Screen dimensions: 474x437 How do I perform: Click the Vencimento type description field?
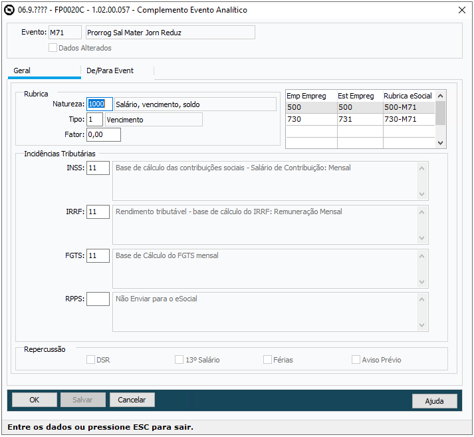[154, 119]
